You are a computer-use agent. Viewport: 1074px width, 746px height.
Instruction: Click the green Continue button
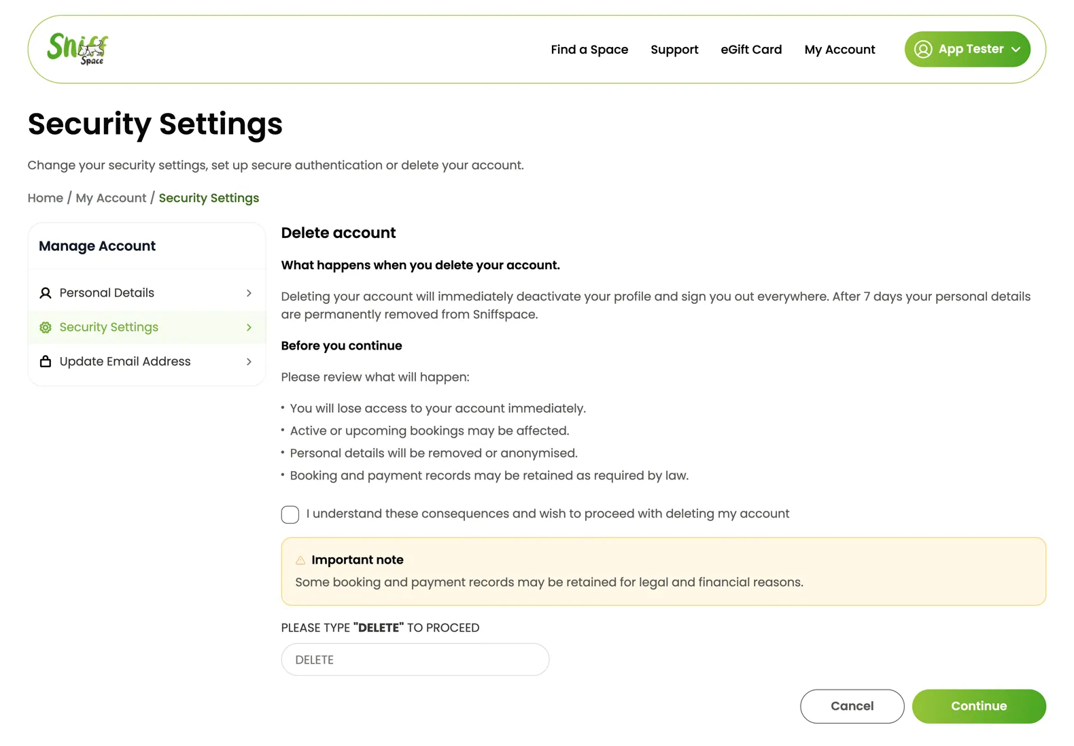coord(979,706)
